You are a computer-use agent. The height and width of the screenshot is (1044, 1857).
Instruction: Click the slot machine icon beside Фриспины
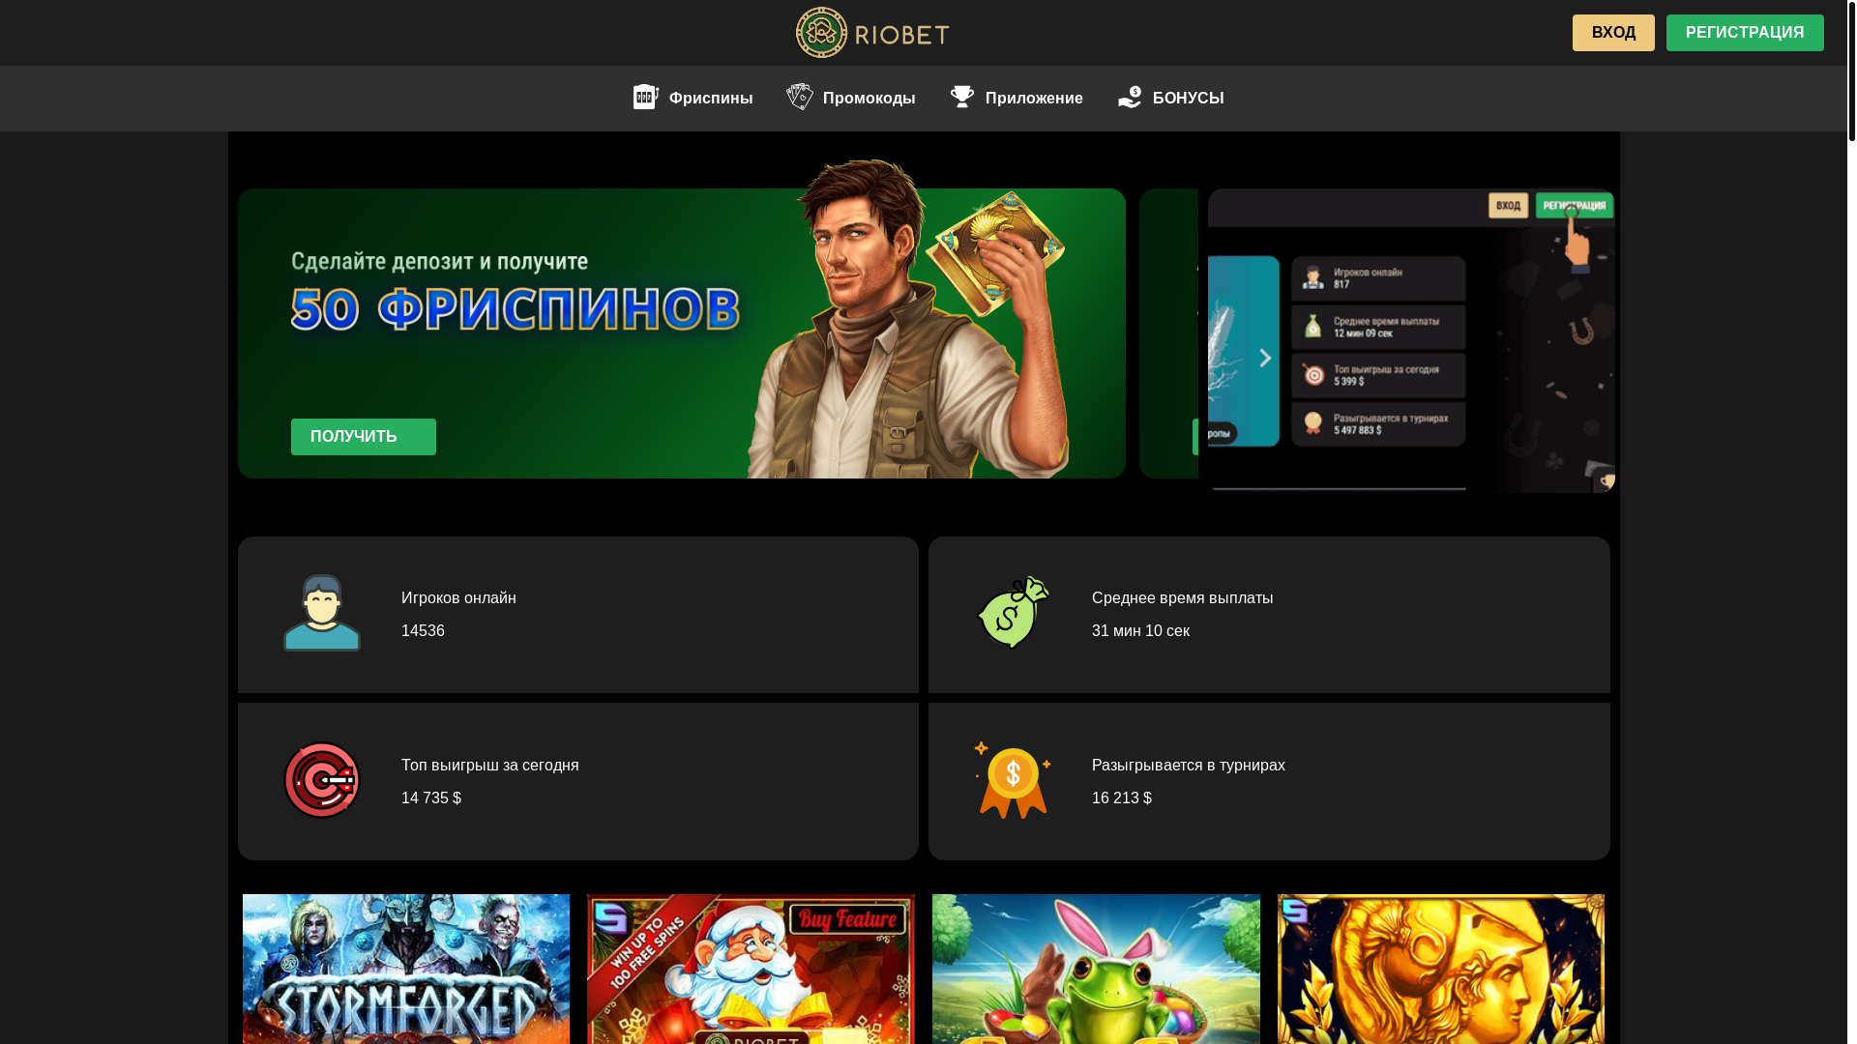pos(646,97)
